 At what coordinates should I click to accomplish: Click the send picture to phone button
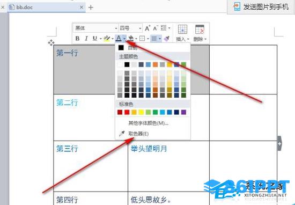click(261, 7)
